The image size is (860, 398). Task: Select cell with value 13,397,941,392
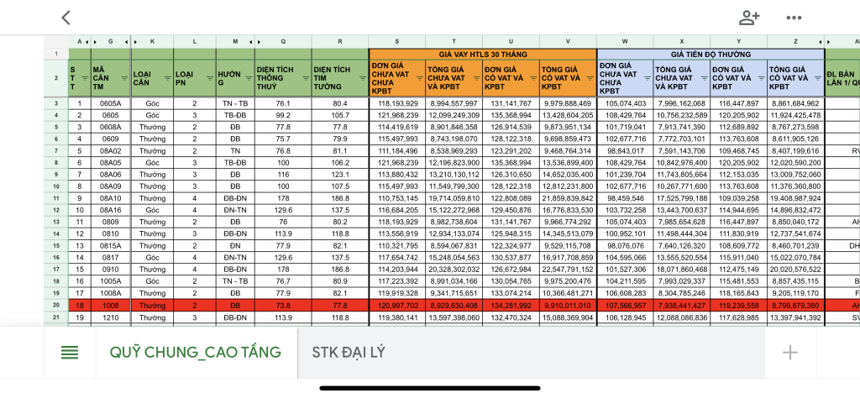tap(796, 317)
